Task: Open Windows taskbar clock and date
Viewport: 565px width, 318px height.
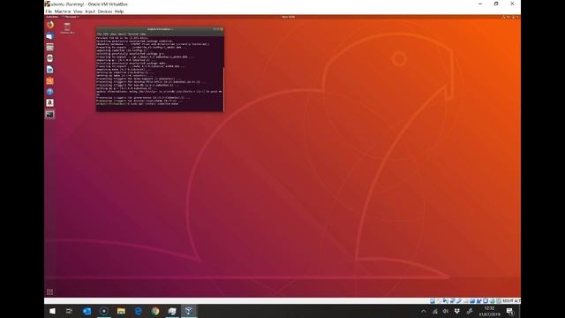Action: [489, 311]
